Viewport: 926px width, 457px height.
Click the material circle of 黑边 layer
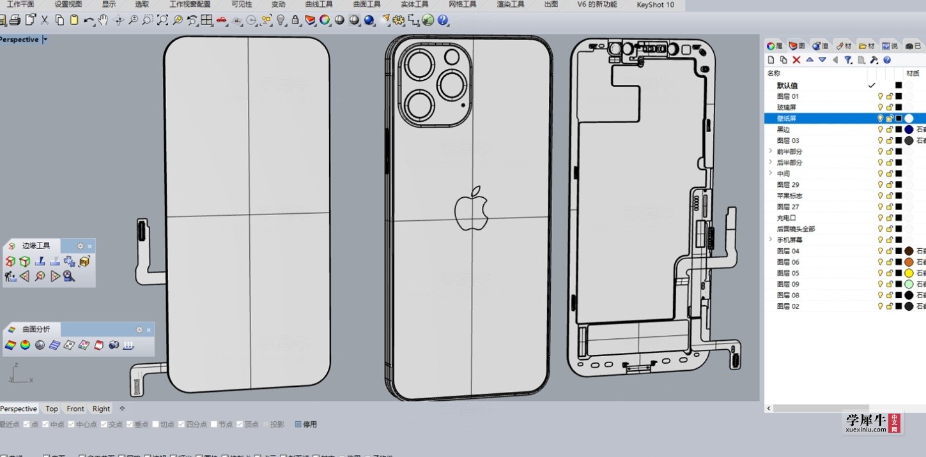coord(909,130)
